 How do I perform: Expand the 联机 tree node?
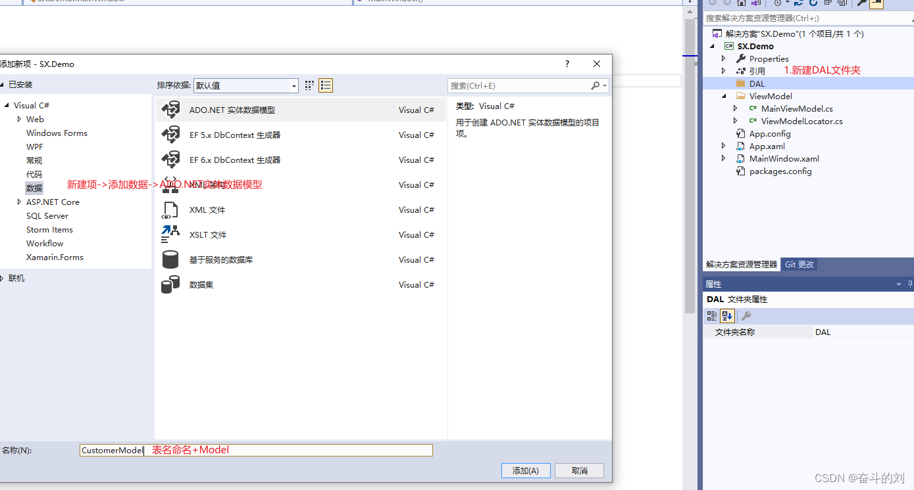coord(3,278)
